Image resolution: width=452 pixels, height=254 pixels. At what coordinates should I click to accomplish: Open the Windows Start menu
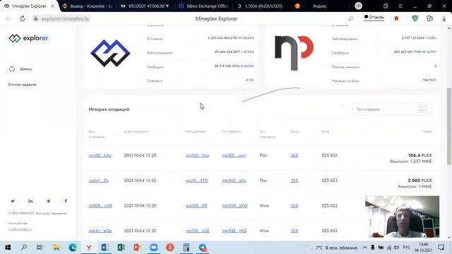[8, 248]
